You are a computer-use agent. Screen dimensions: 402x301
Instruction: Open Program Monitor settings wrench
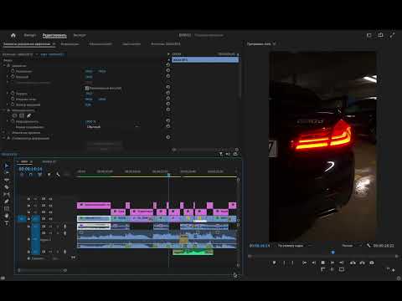[368, 246]
